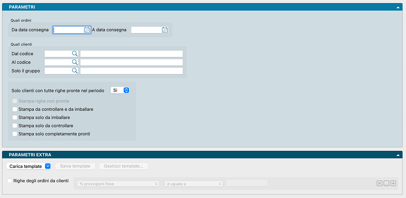The image size is (406, 198).
Task: Toggle Righe degli ordini da clienti checkbox
Action: click(10, 181)
